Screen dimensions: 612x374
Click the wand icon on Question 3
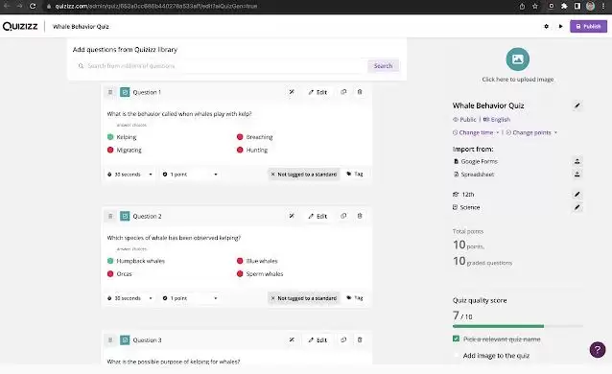[292, 340]
